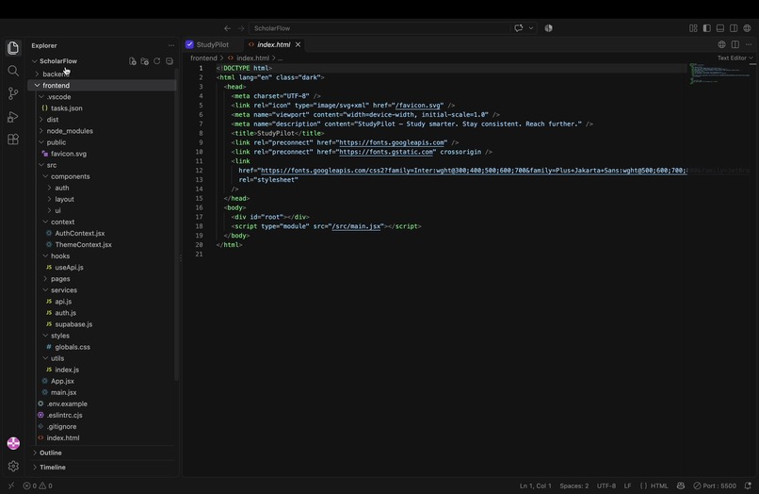Open the customize layout icon
The height and width of the screenshot is (494, 759).
coord(693,28)
